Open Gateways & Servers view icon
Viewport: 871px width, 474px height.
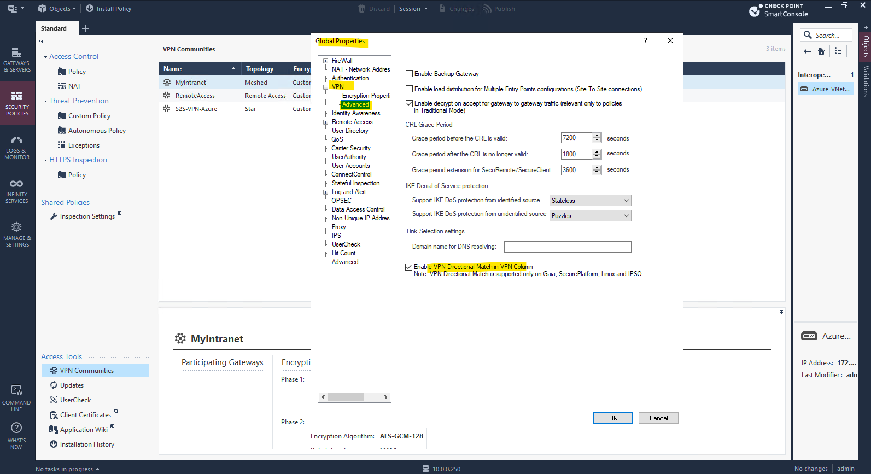point(17,52)
